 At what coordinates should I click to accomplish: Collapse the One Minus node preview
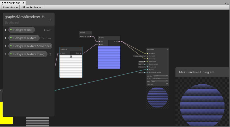tap(71, 56)
